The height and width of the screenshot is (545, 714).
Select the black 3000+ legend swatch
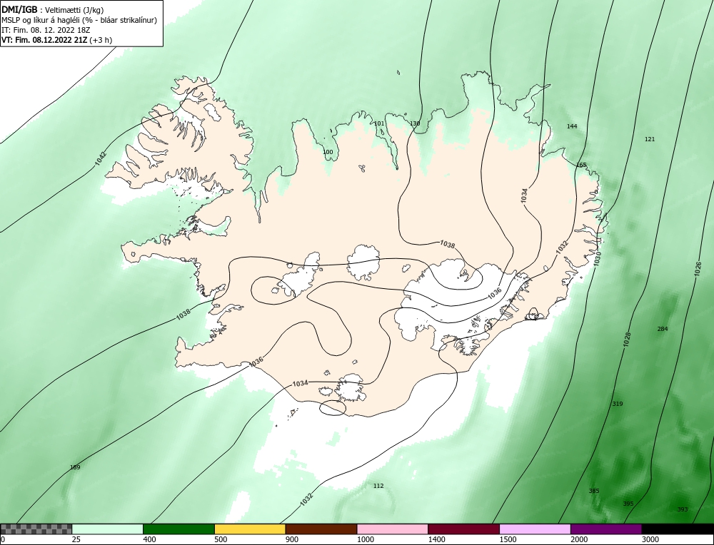678,529
